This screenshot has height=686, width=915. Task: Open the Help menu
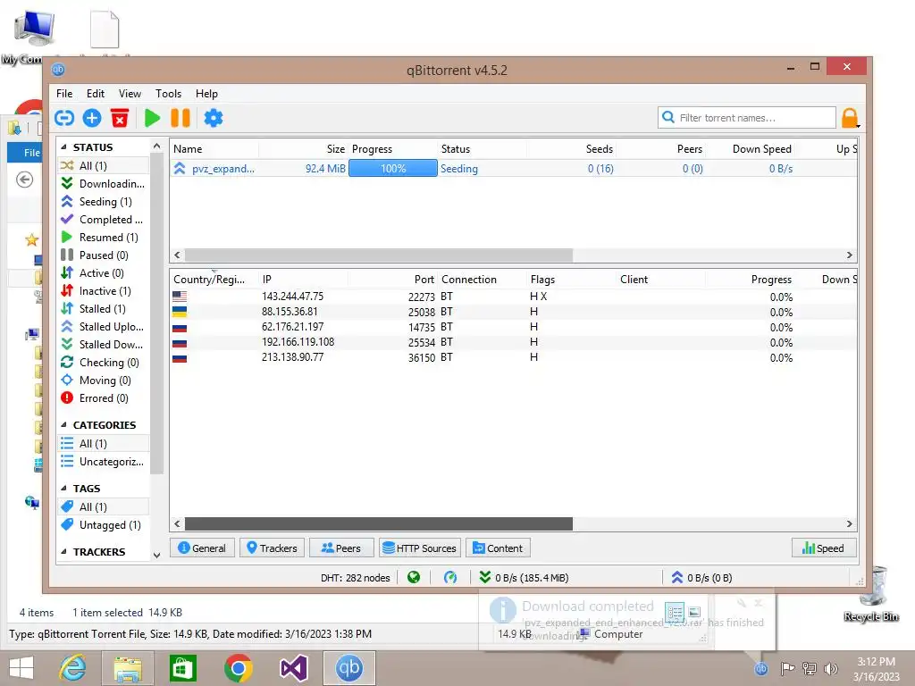(x=206, y=93)
